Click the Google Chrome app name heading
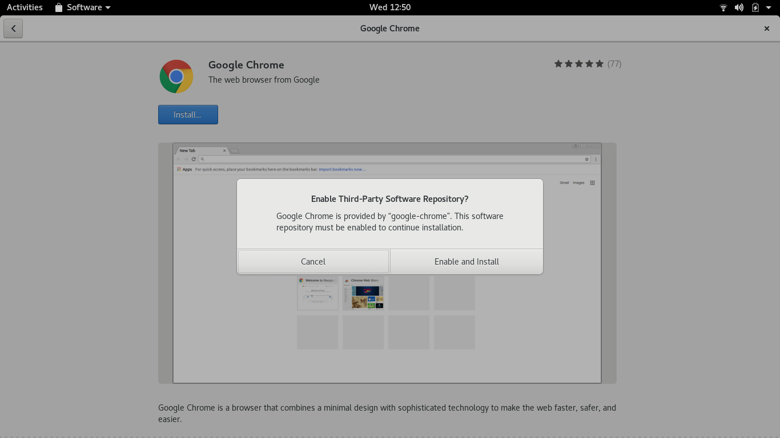This screenshot has height=438, width=780. (246, 65)
